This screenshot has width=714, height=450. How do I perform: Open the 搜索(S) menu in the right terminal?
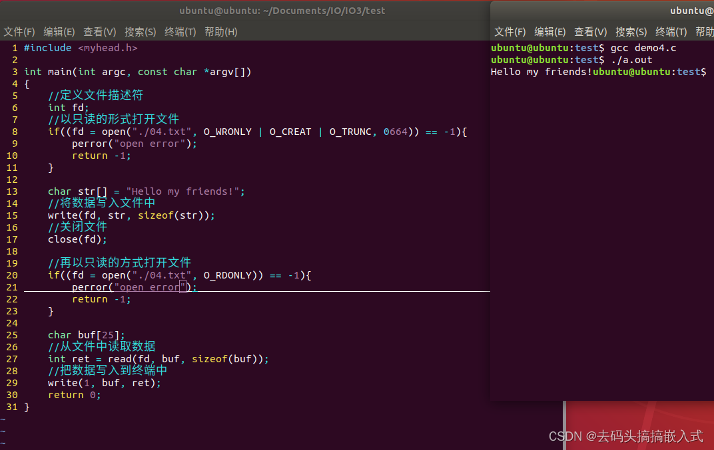click(x=631, y=31)
